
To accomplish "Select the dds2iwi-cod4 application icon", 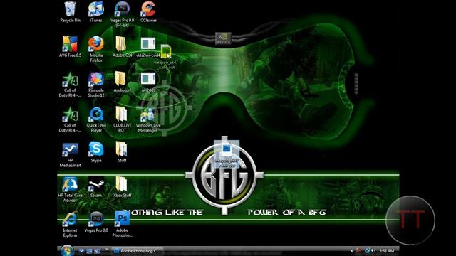I will (x=148, y=47).
